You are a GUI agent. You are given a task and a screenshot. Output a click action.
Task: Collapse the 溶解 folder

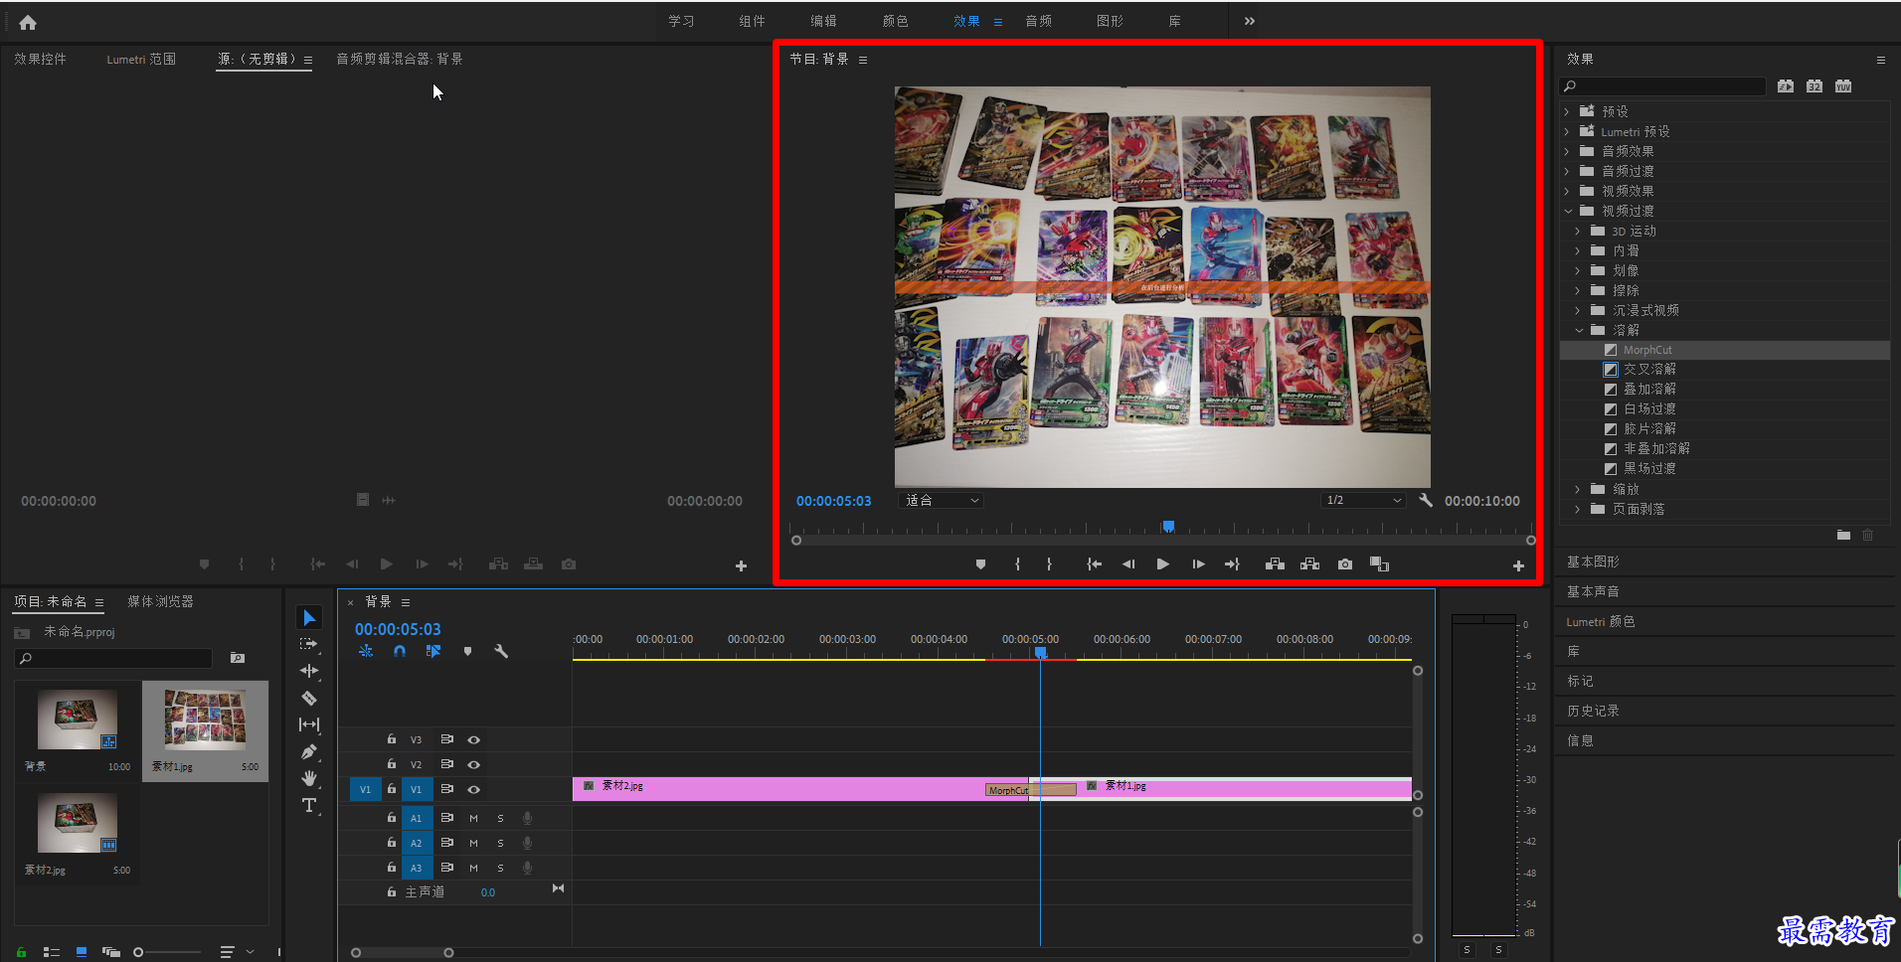[1579, 330]
